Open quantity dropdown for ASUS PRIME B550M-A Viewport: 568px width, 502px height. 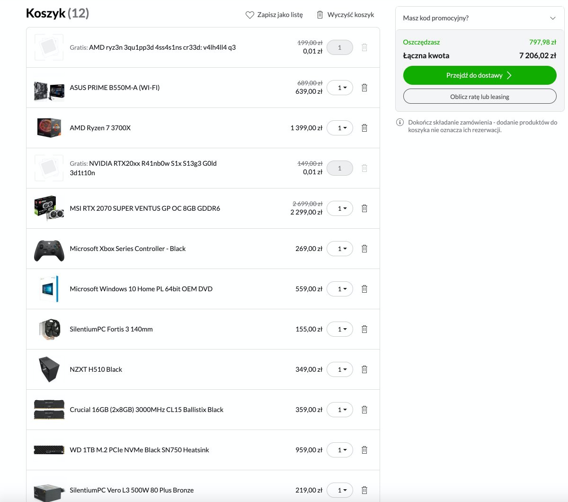point(340,88)
